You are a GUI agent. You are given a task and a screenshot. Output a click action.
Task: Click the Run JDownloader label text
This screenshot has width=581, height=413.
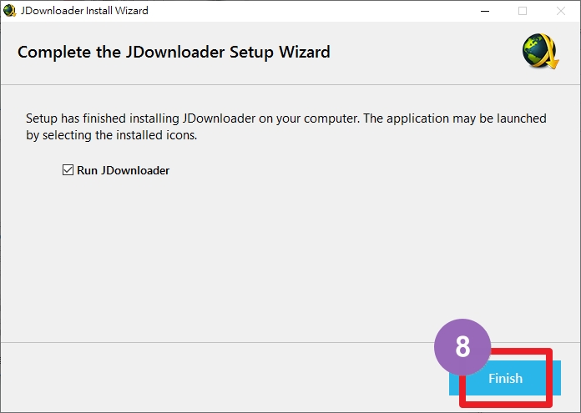pyautogui.click(x=123, y=170)
